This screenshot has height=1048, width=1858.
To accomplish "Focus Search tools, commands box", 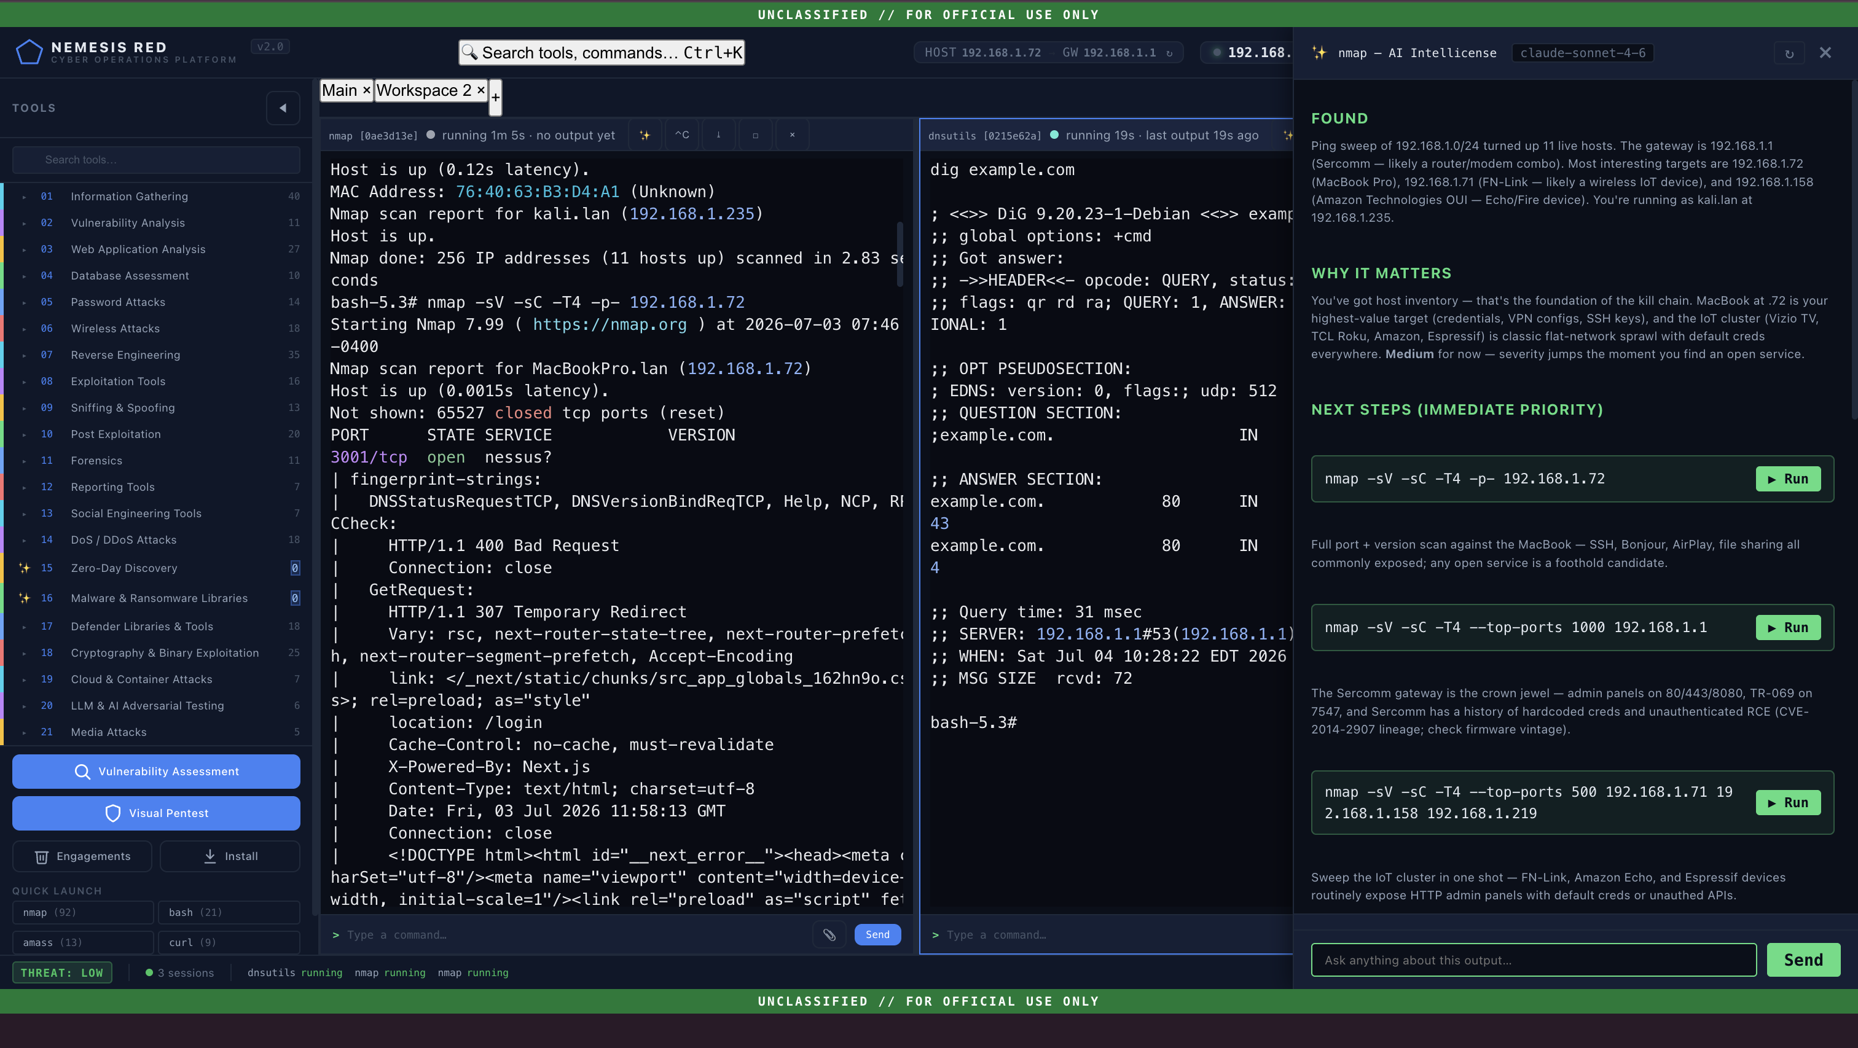I will tap(602, 53).
